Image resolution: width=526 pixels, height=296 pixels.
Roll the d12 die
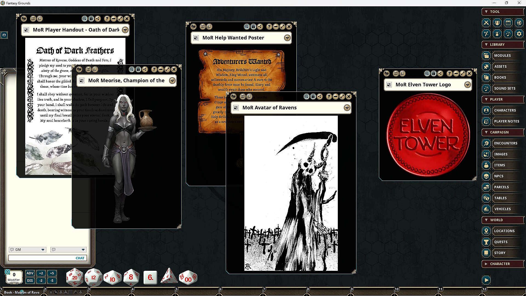93,277
